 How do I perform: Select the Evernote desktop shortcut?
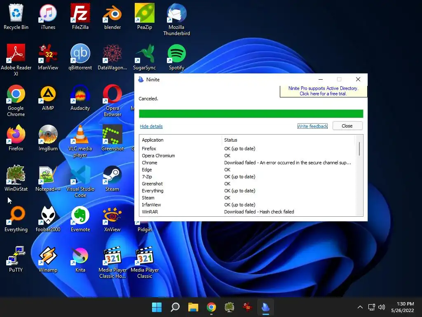(80, 219)
